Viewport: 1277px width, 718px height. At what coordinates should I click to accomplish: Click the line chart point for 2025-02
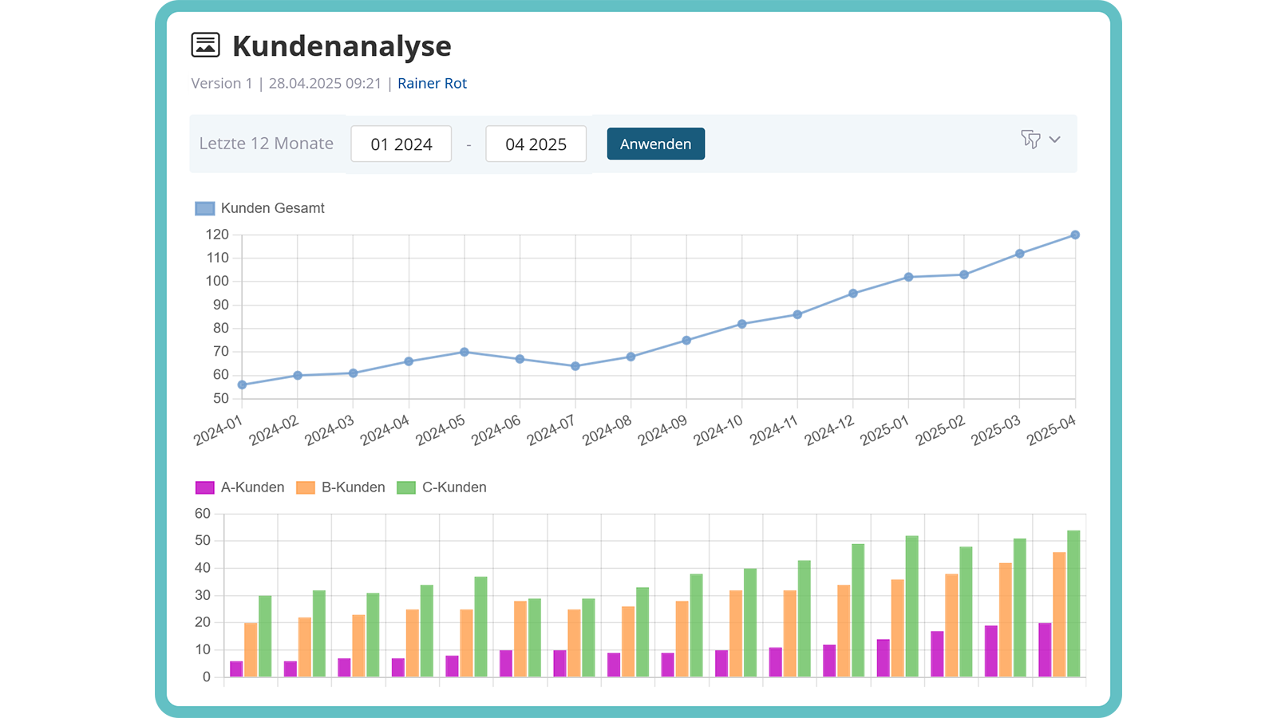point(964,274)
